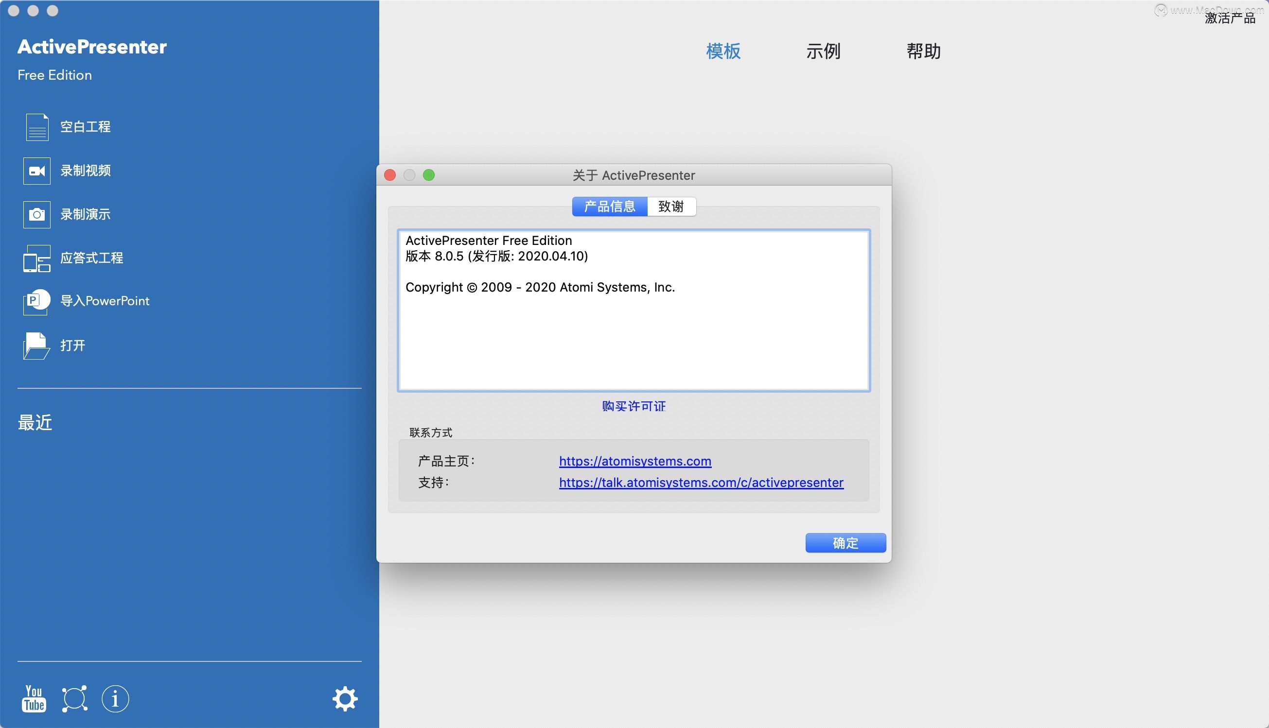Viewport: 1269px width, 728px height.
Task: Open the YouTube channel icon
Action: click(34, 698)
